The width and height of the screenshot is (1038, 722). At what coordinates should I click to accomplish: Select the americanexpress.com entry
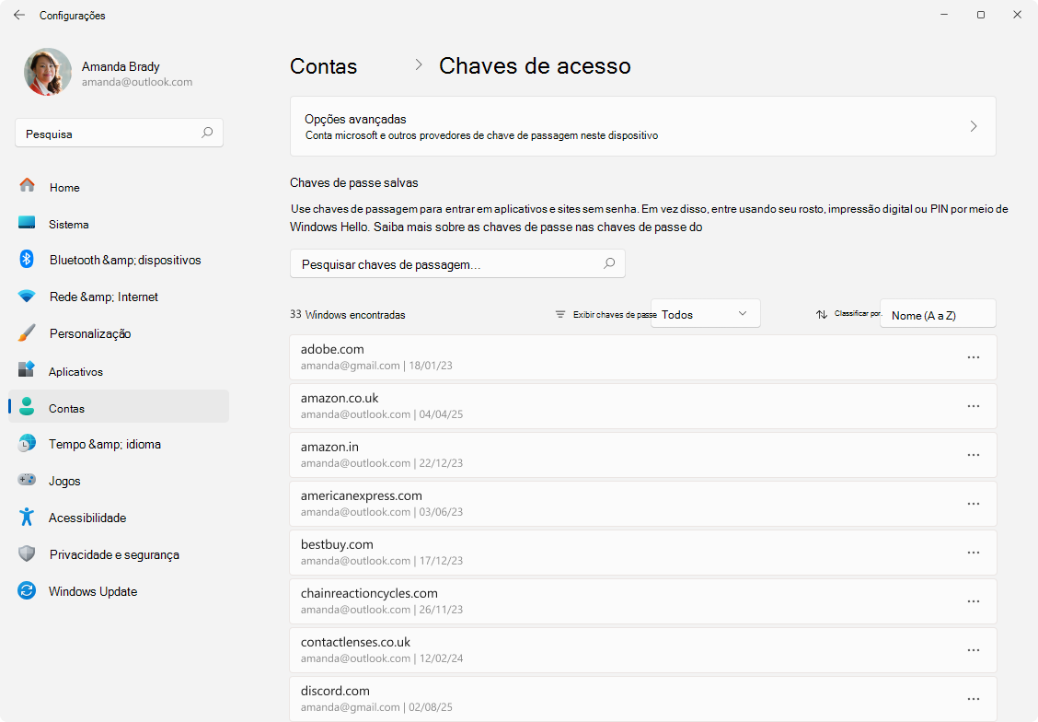[x=643, y=504]
